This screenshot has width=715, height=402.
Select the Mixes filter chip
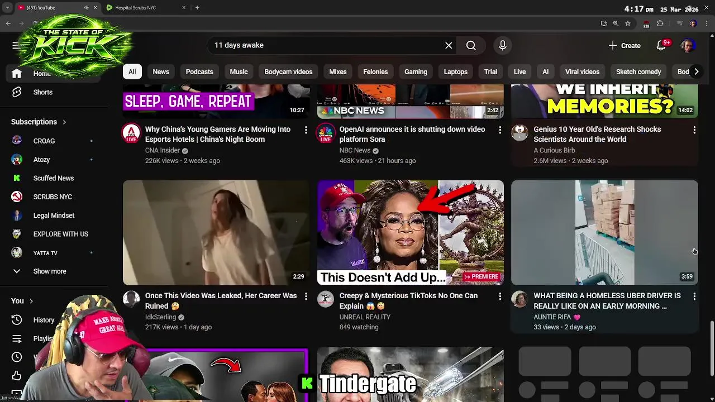click(338, 71)
